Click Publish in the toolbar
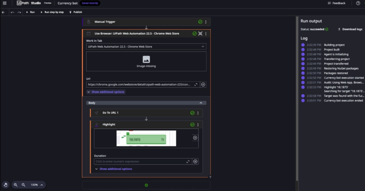The width and height of the screenshot is (365, 191). [x=76, y=12]
